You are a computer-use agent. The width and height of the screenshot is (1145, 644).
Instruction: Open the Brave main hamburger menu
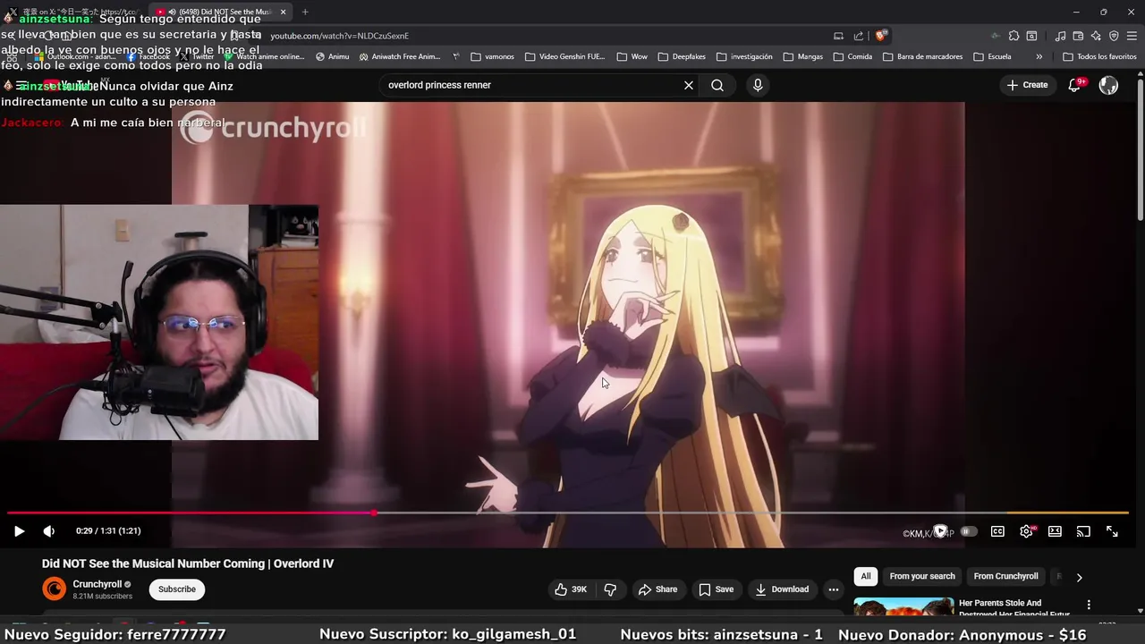click(1132, 36)
